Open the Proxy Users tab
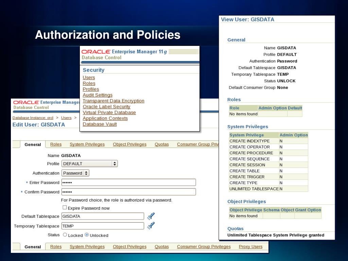The height and width of the screenshot is (261, 348). pos(250,247)
